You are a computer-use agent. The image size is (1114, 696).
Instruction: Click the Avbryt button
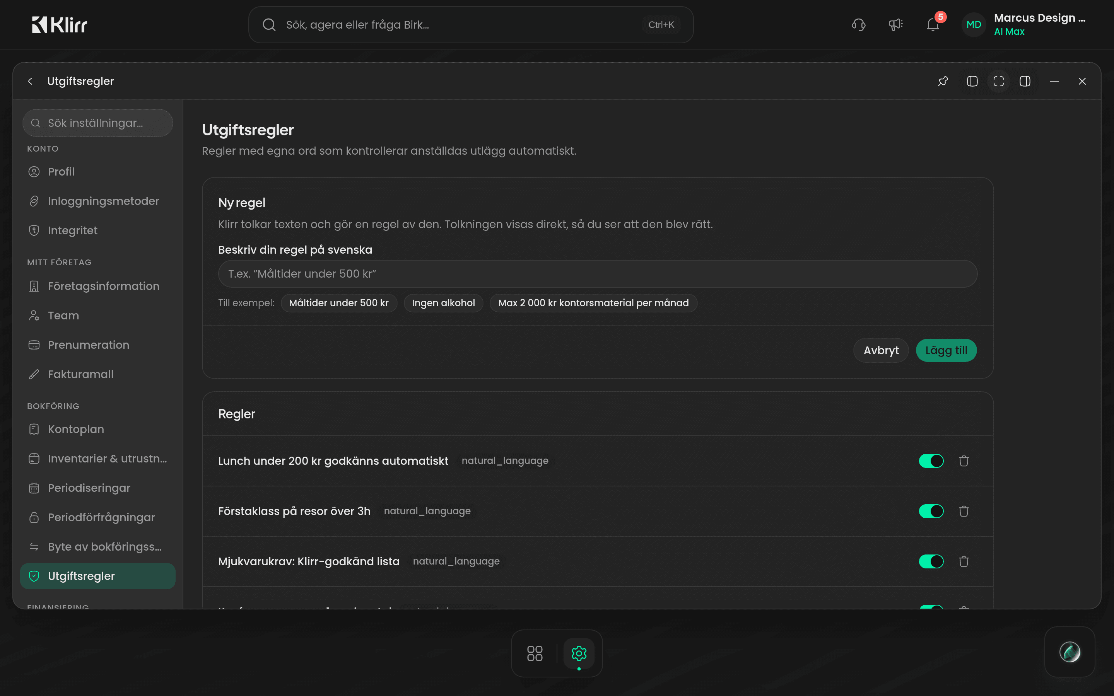tap(881, 350)
